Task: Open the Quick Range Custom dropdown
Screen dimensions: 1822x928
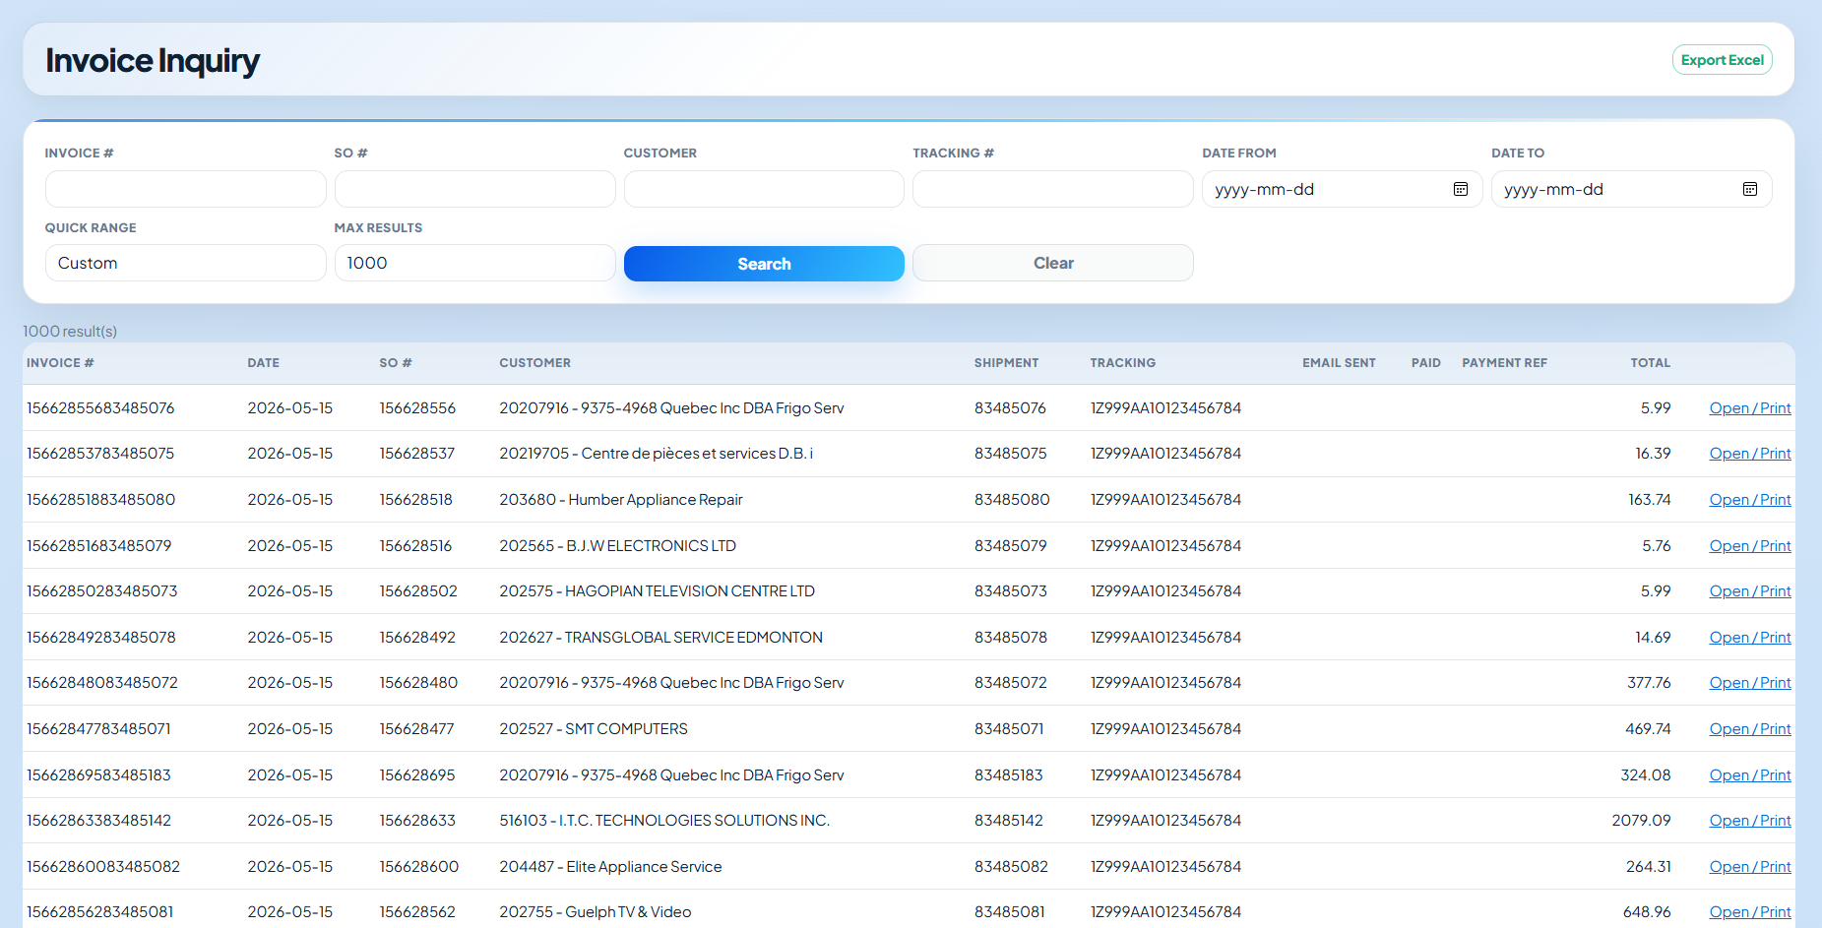Action: (185, 263)
